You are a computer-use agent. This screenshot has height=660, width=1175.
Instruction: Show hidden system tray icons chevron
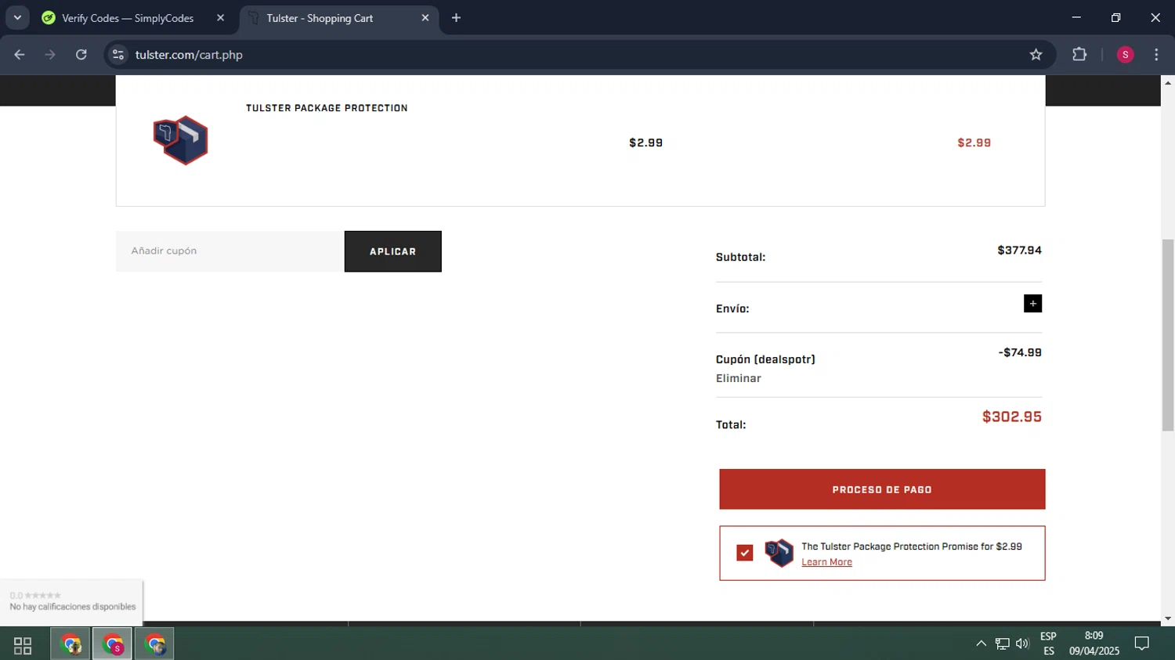pyautogui.click(x=981, y=644)
